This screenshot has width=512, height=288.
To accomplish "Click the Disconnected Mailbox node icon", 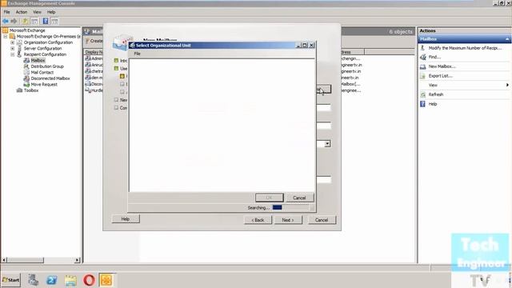I will (x=26, y=78).
